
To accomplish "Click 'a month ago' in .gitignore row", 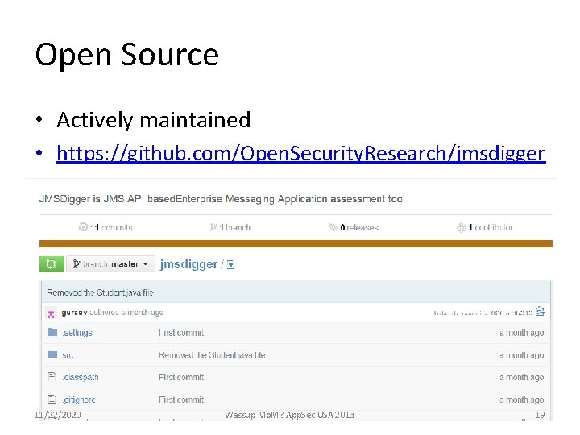I will pos(521,400).
